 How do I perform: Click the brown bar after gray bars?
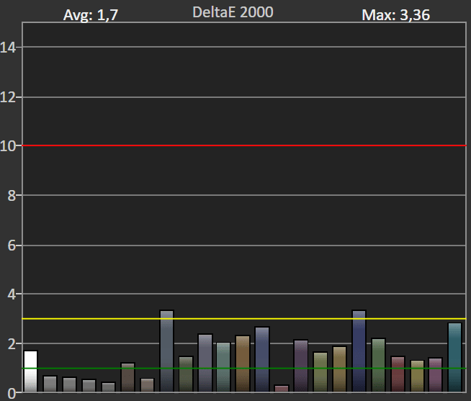point(127,377)
